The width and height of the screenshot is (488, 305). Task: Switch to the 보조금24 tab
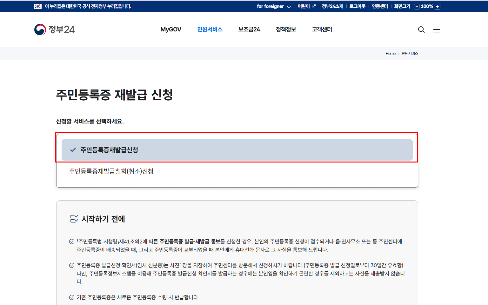point(249,29)
